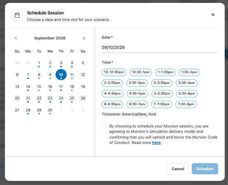Select the 12-12:30pm time slot
The height and width of the screenshot is (185, 228).
tap(114, 72)
